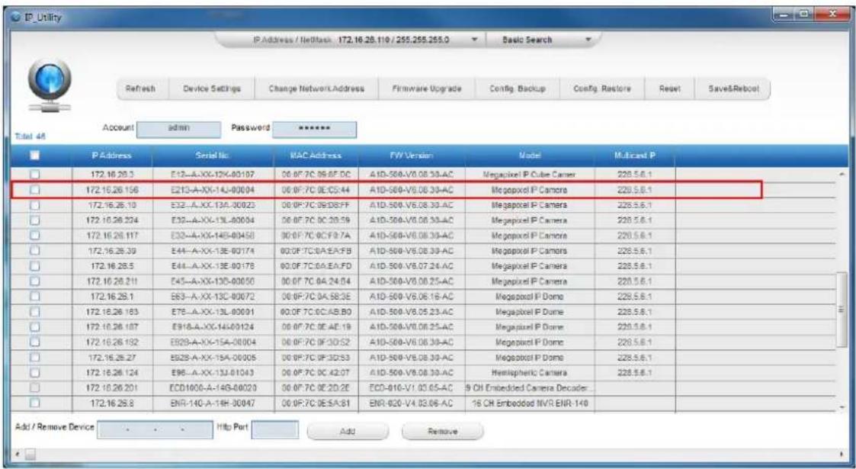856x469 pixels.
Task: Click the vertical scrollbar thumb of device list
Action: click(x=842, y=309)
